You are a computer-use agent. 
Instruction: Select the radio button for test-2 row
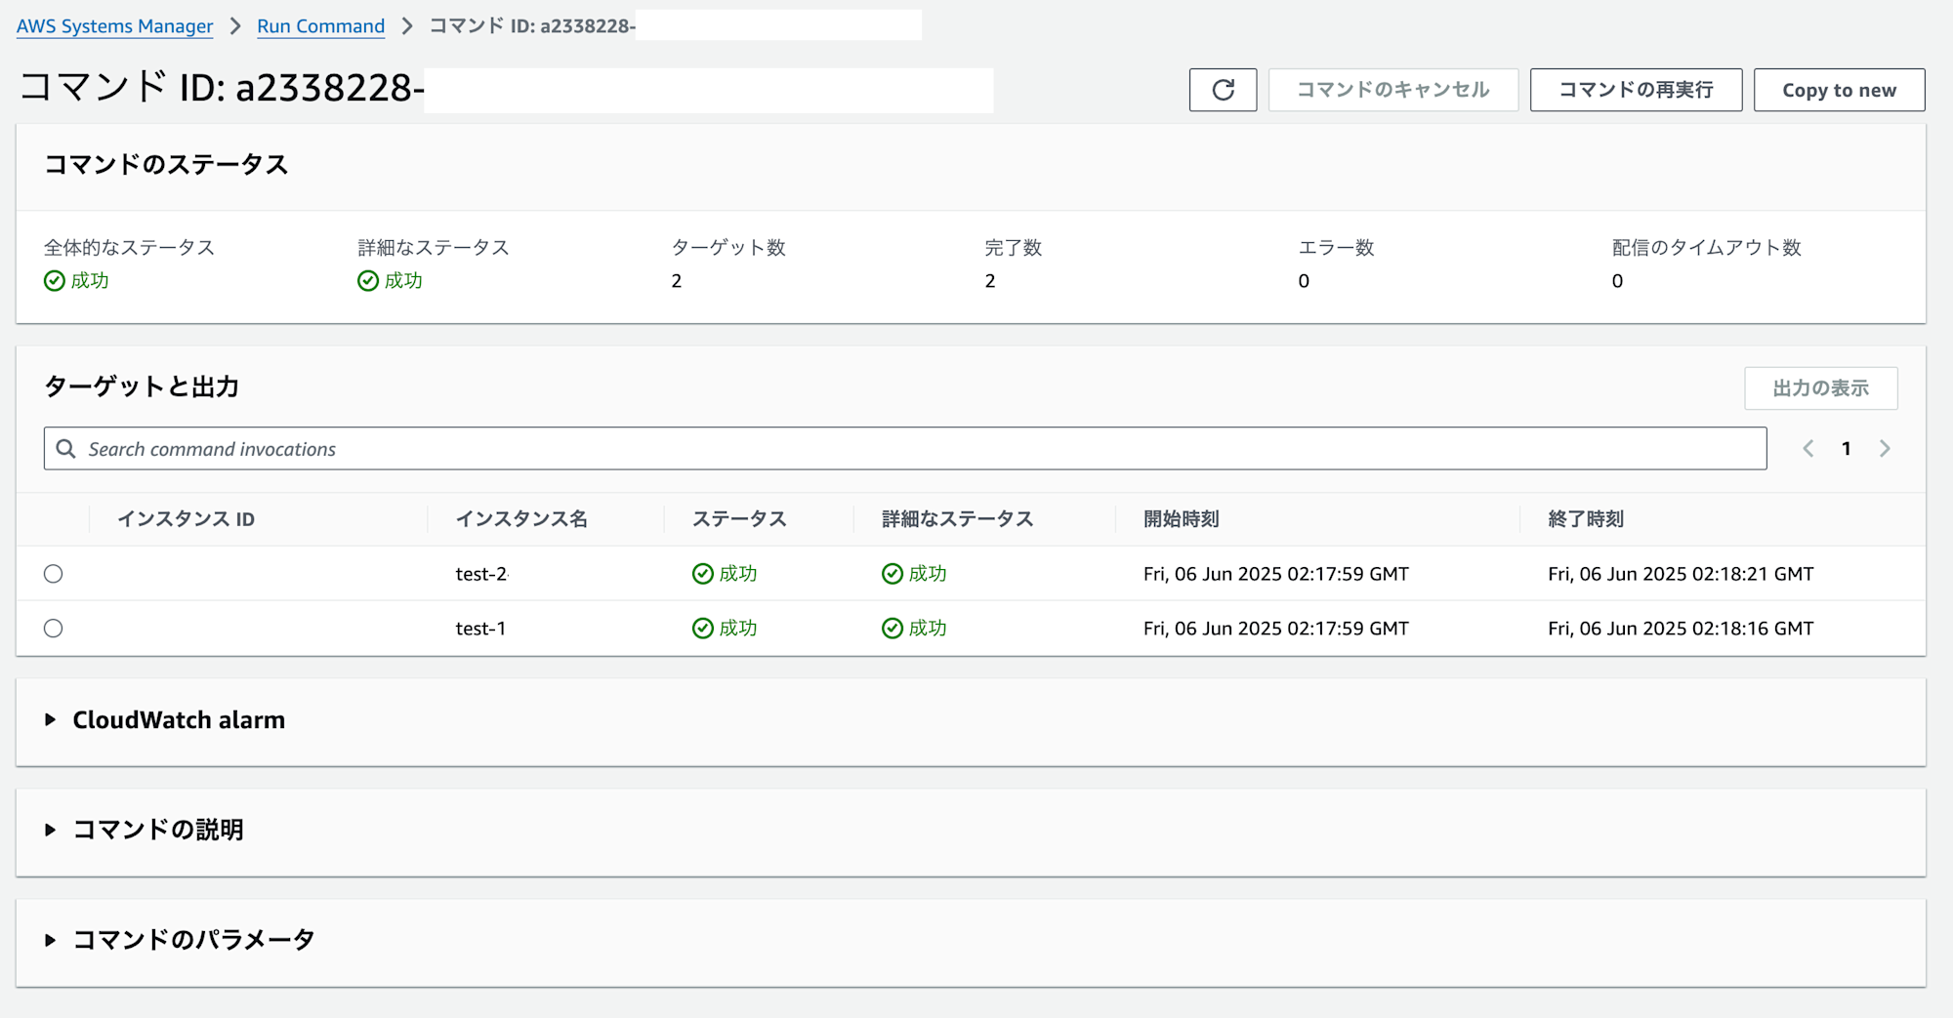click(x=54, y=574)
